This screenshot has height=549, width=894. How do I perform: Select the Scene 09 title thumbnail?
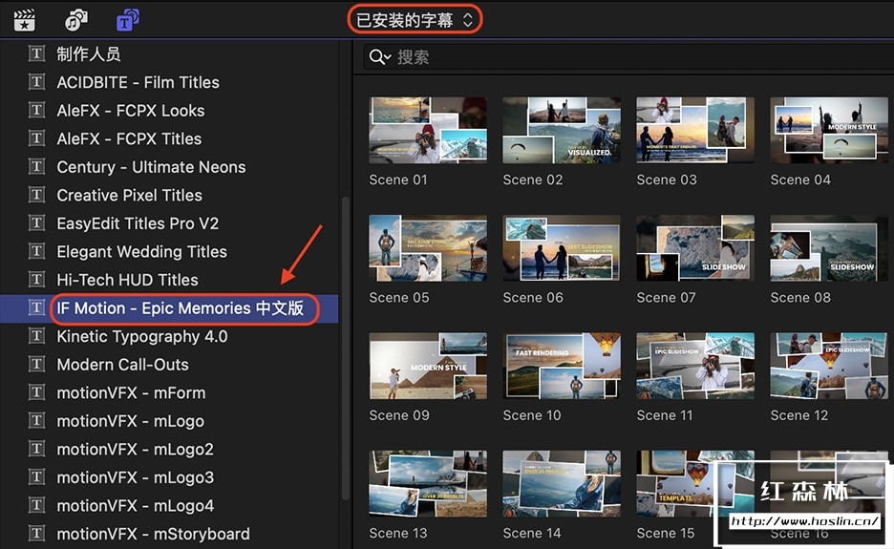click(428, 366)
